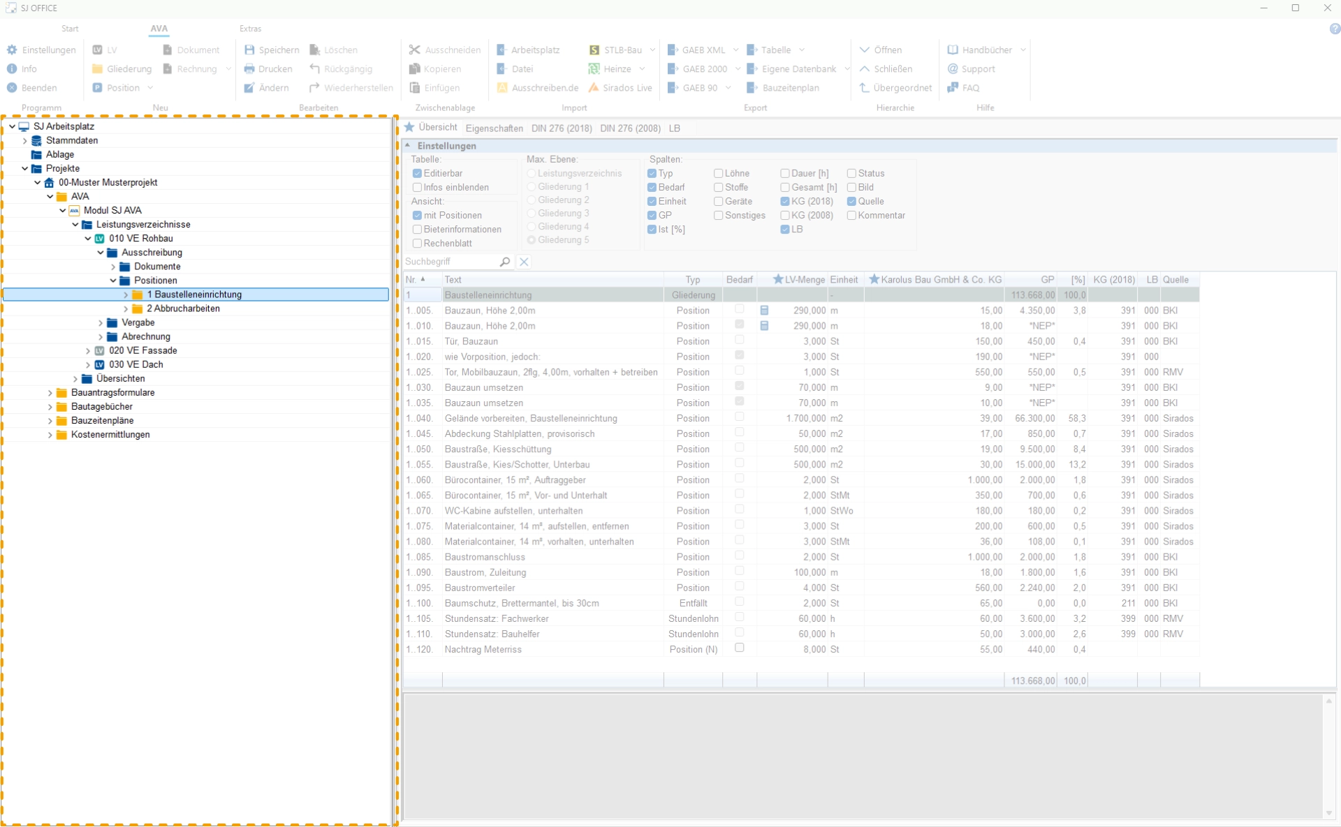1341x827 pixels.
Task: Expand the 2 Abbrucharbeiten tree node
Action: click(x=126, y=308)
